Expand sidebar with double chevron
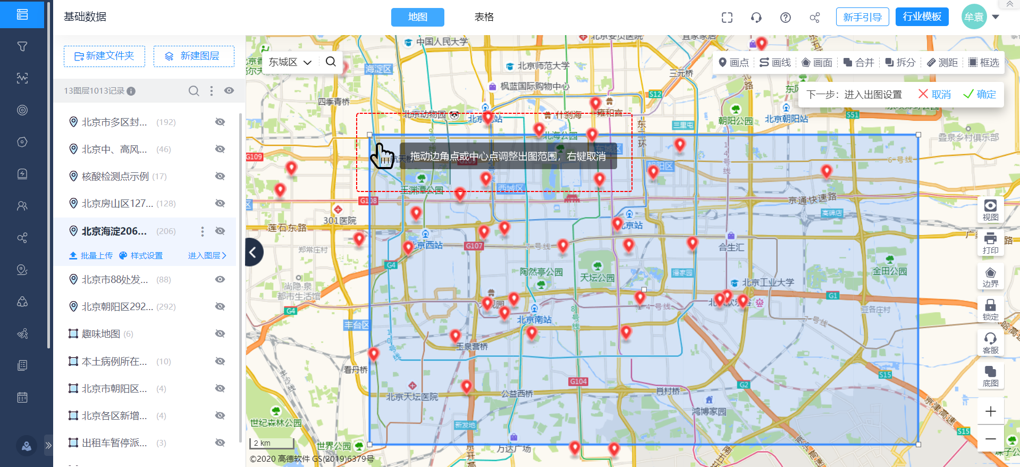This screenshot has height=467, width=1020. pos(48,445)
